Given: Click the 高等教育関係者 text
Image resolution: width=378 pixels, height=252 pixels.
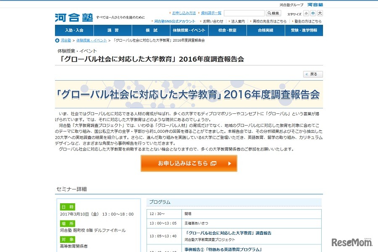Looking at the screenshot, I should [x=74, y=246].
